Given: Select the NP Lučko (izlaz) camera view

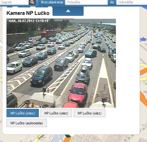Looking at the screenshot, I should [x=23, y=113].
